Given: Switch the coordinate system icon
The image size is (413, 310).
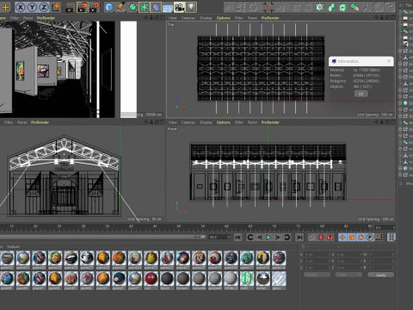Looking at the screenshot, I should (57, 7).
